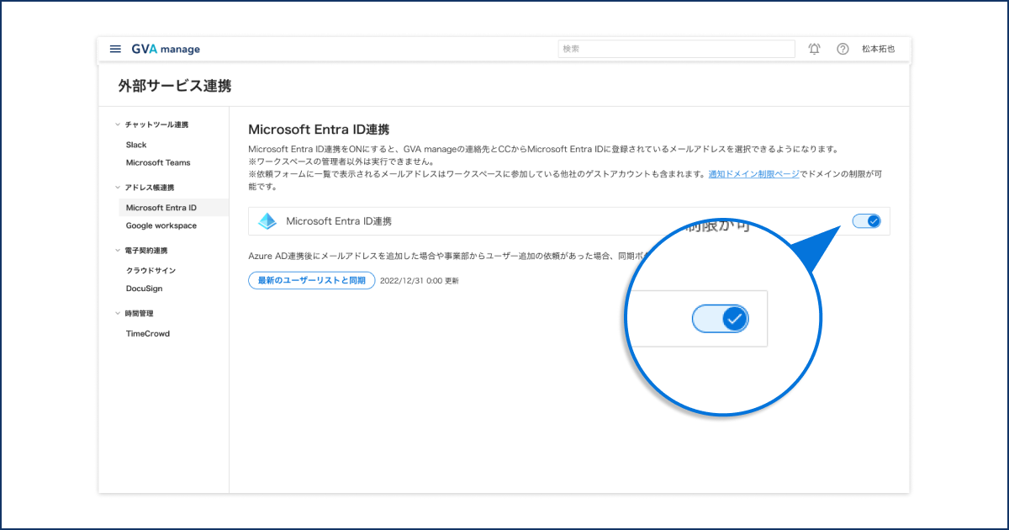Click the Microsoft Entra ID連携 heading

(319, 130)
